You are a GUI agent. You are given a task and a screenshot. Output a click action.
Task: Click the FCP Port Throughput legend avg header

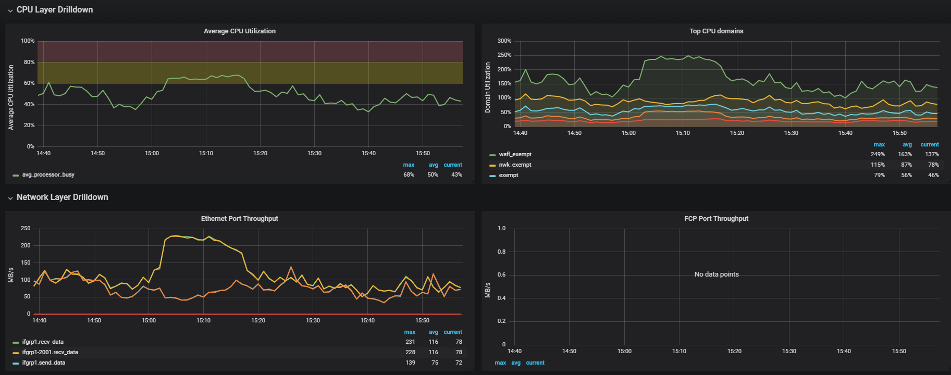point(515,363)
